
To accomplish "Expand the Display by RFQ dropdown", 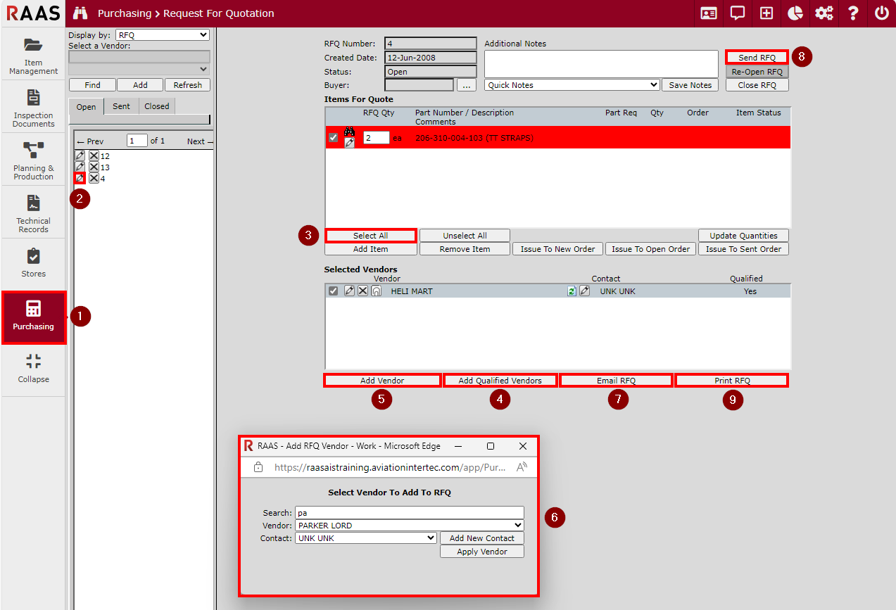I will (x=163, y=35).
